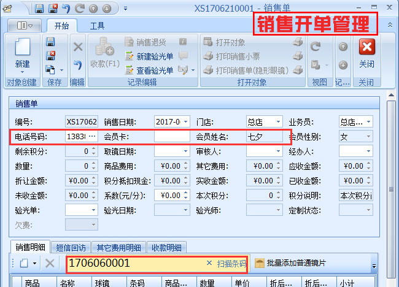Clear the barcode field with the blue X
The width and height of the screenshot is (399, 287).
pyautogui.click(x=209, y=263)
